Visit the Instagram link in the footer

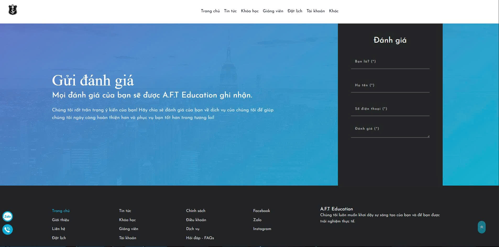pos(262,229)
